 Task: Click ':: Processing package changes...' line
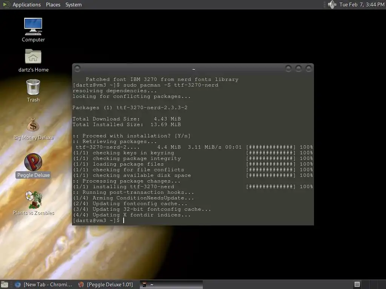pyautogui.click(x=127, y=181)
